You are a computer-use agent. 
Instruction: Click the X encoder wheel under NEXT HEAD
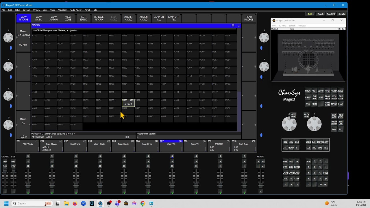pos(289,124)
